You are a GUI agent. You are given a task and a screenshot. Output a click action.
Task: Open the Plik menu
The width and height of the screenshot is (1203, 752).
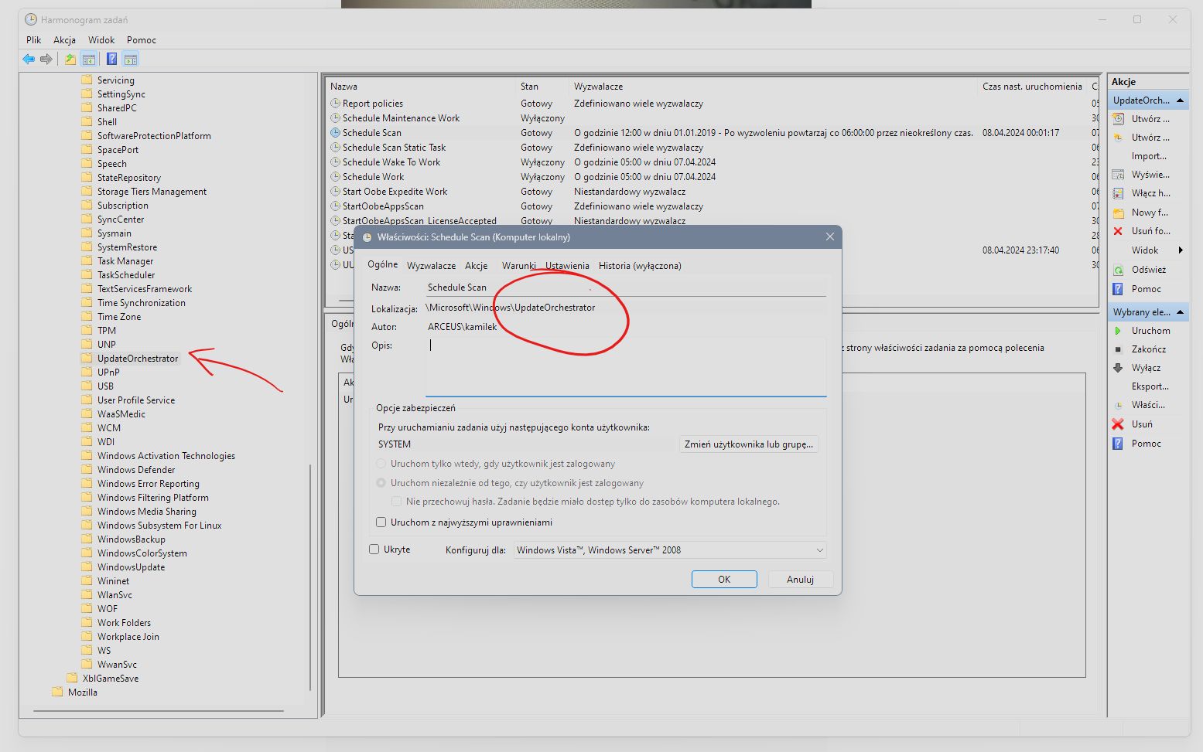(33, 40)
